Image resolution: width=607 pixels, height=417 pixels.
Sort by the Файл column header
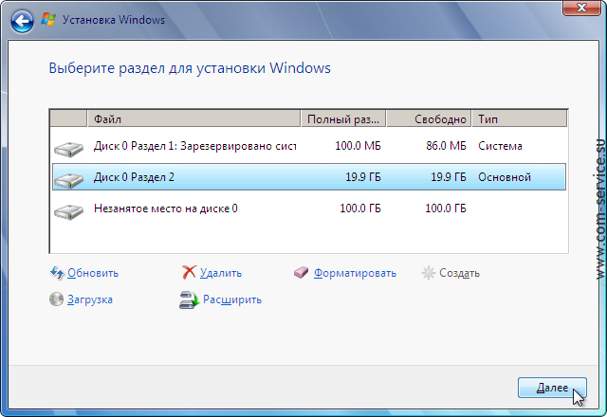click(x=193, y=118)
